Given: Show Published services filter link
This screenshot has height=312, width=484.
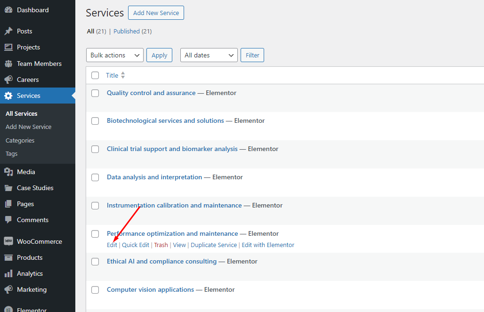Looking at the screenshot, I should coord(127,31).
